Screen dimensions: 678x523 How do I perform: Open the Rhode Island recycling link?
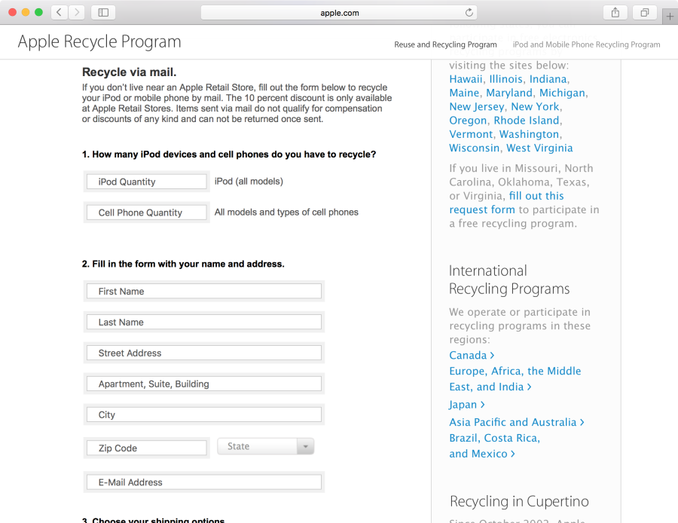(x=527, y=121)
